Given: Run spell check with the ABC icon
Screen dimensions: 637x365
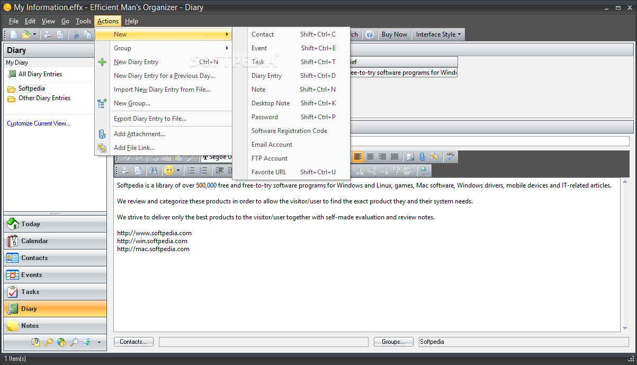Looking at the screenshot, I should [x=450, y=157].
